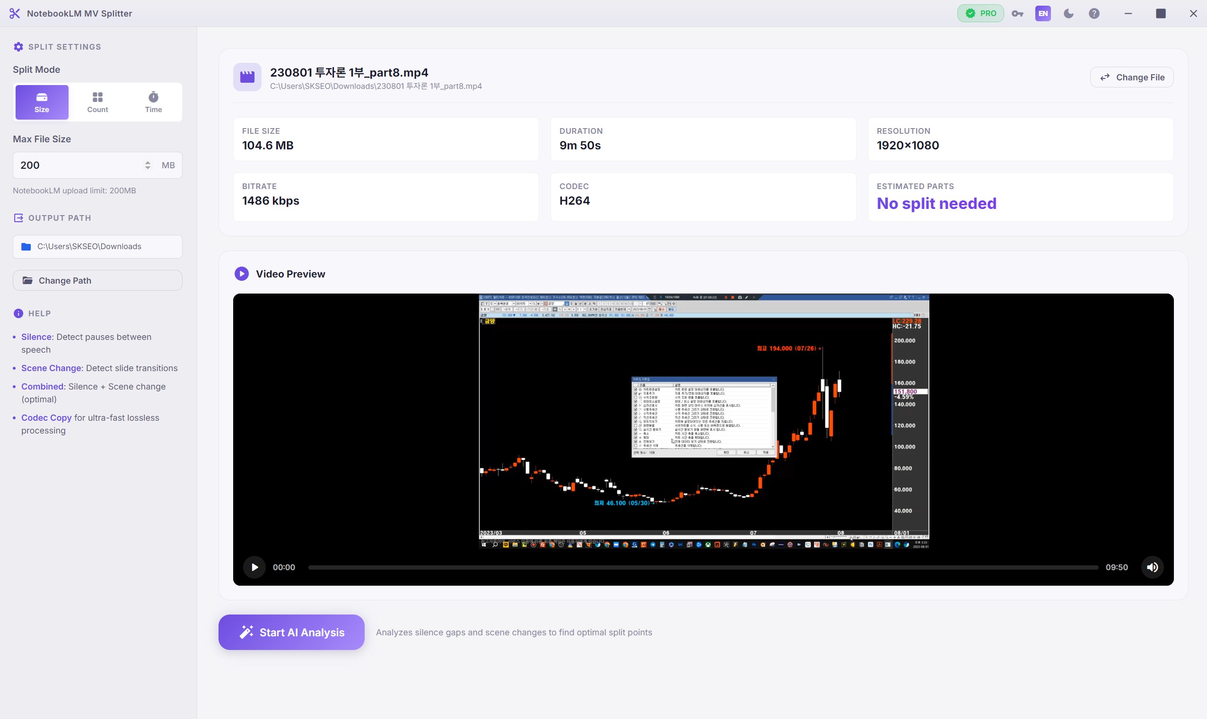The image size is (1207, 719).
Task: Click the PRO badge icon
Action: pyautogui.click(x=980, y=13)
